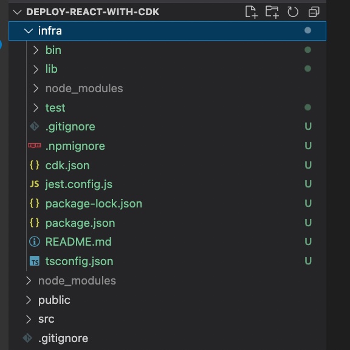
Task: Click the New Folder icon in explorer header
Action: tap(272, 12)
